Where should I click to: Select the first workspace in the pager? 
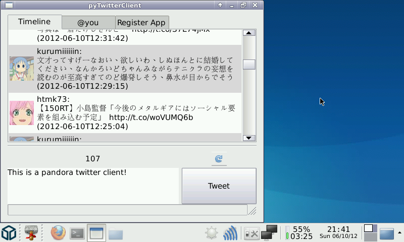point(368,228)
